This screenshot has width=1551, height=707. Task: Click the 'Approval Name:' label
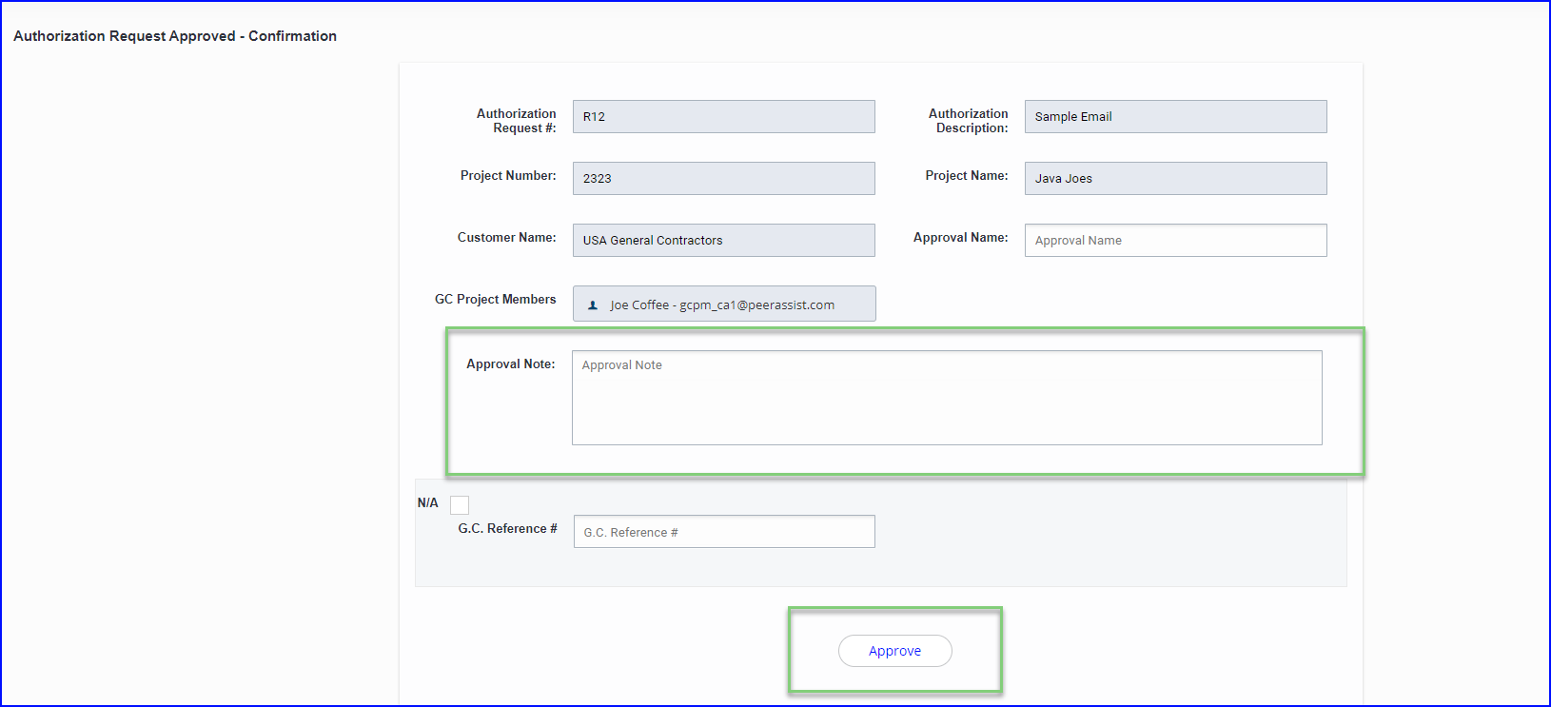point(960,237)
